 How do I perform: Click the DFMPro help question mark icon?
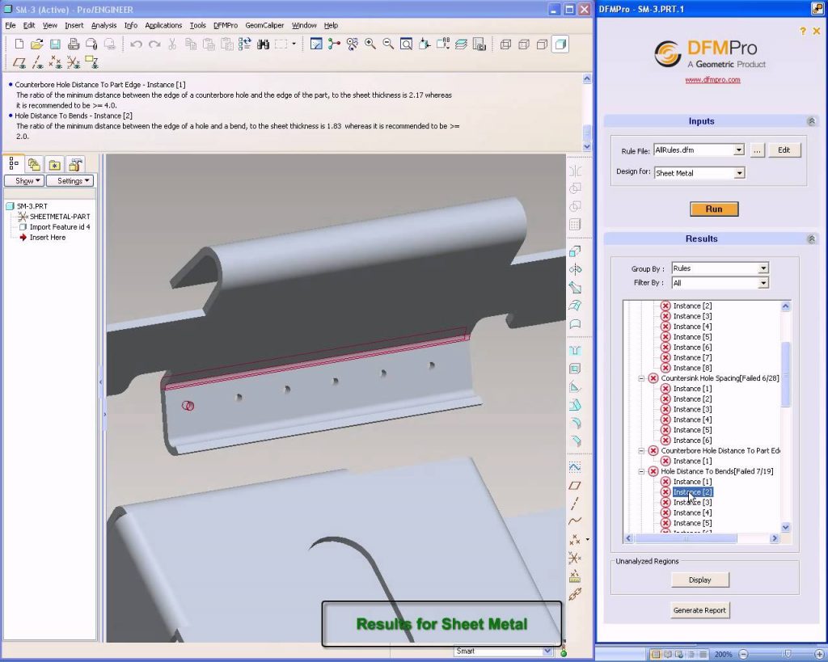click(x=803, y=32)
